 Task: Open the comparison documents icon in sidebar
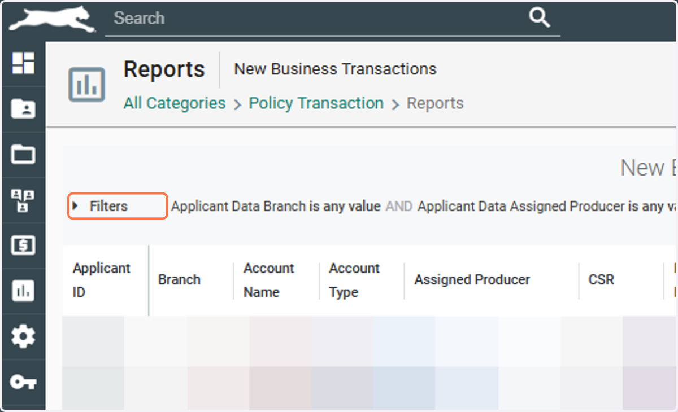point(23,200)
